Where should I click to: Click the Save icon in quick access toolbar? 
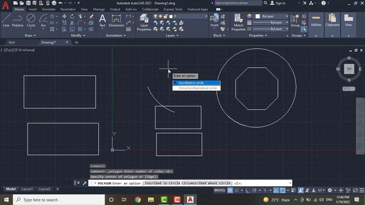pos(28,3)
